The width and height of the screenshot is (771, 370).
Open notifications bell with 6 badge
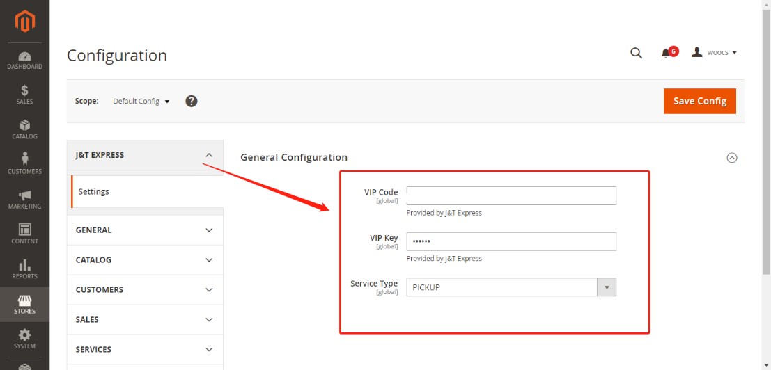(x=669, y=52)
